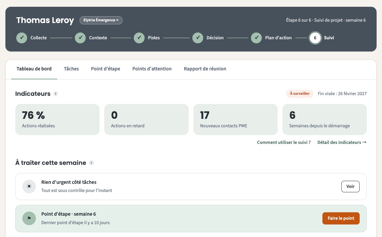382x237 pixels.
Task: Click the Voir button
Action: [x=350, y=187]
